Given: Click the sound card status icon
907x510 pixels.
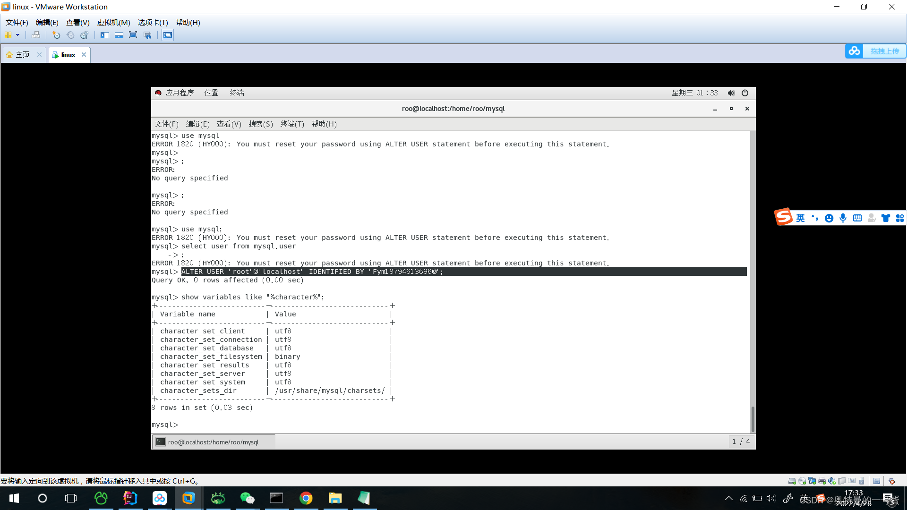Looking at the screenshot, I should point(832,481).
